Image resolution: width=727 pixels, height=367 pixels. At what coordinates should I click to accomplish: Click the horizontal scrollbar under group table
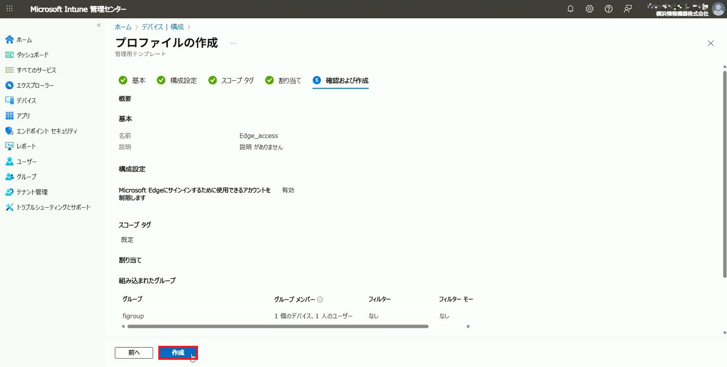[278, 327]
